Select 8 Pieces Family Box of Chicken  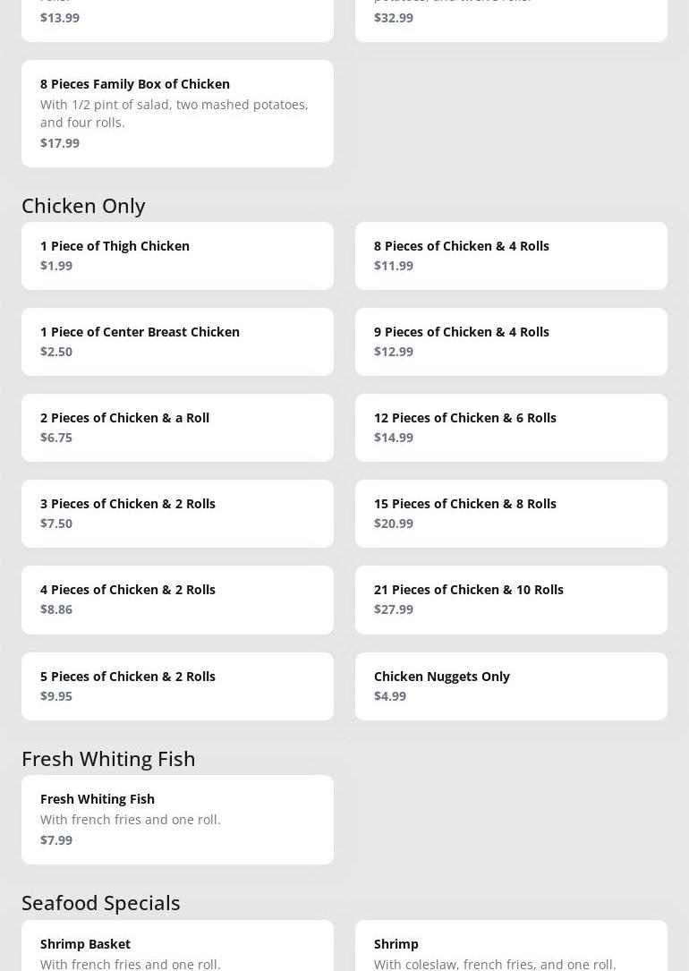pos(177,113)
